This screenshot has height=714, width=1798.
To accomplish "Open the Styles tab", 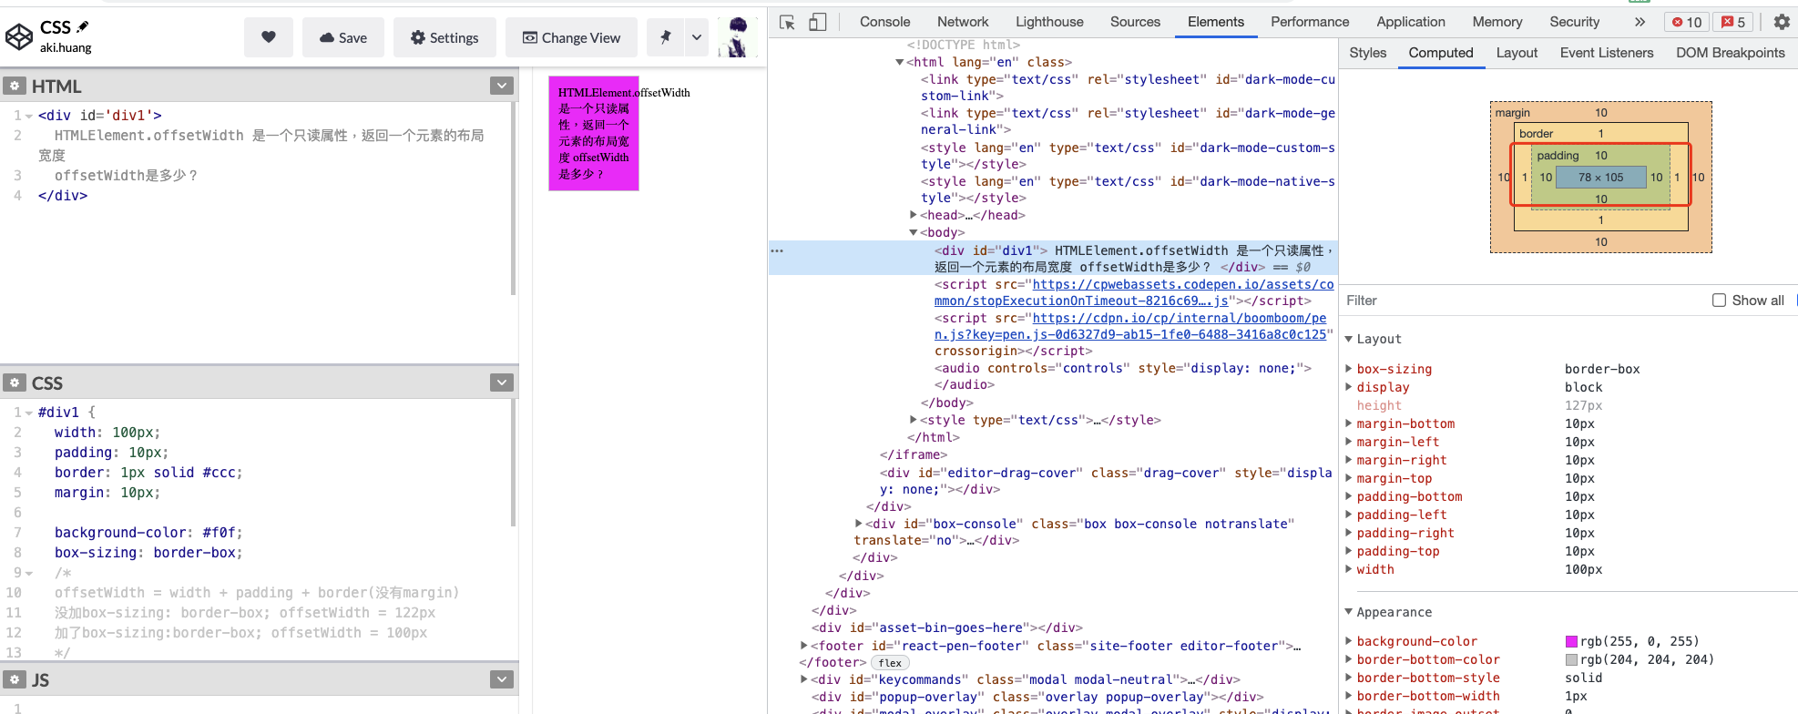I will coord(1367,53).
